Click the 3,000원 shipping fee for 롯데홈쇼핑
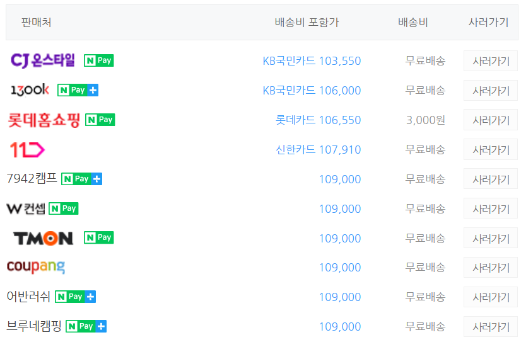Image resolution: width=521 pixels, height=347 pixels. (426, 120)
